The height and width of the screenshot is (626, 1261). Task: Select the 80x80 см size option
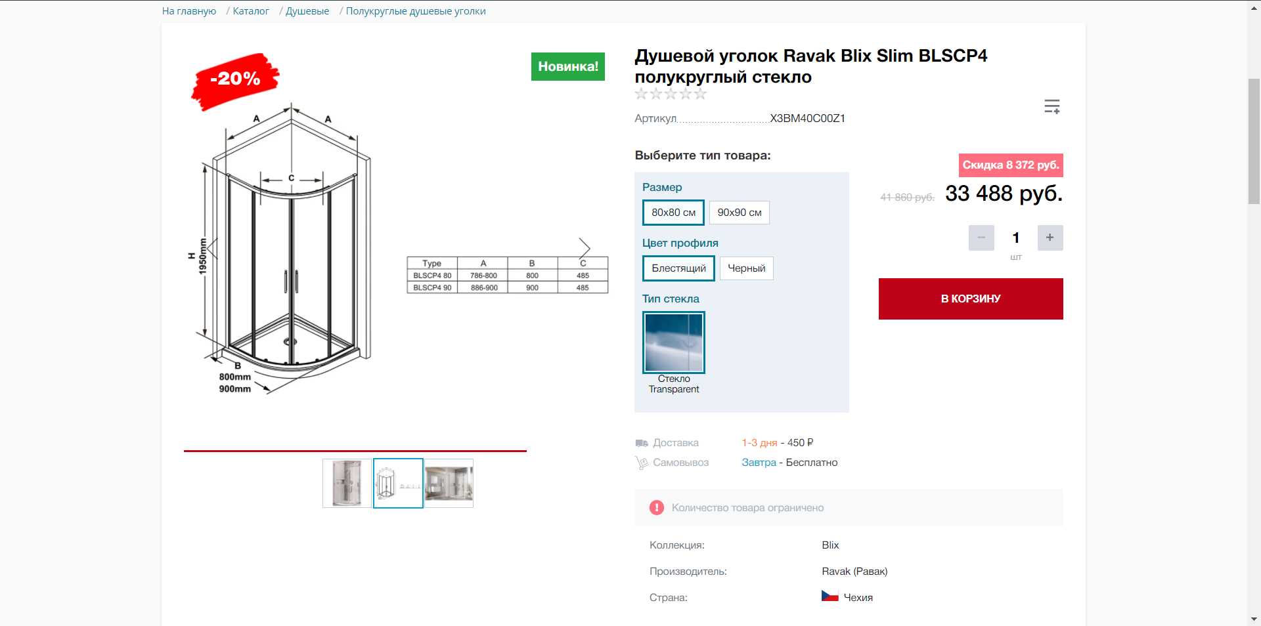click(x=673, y=213)
